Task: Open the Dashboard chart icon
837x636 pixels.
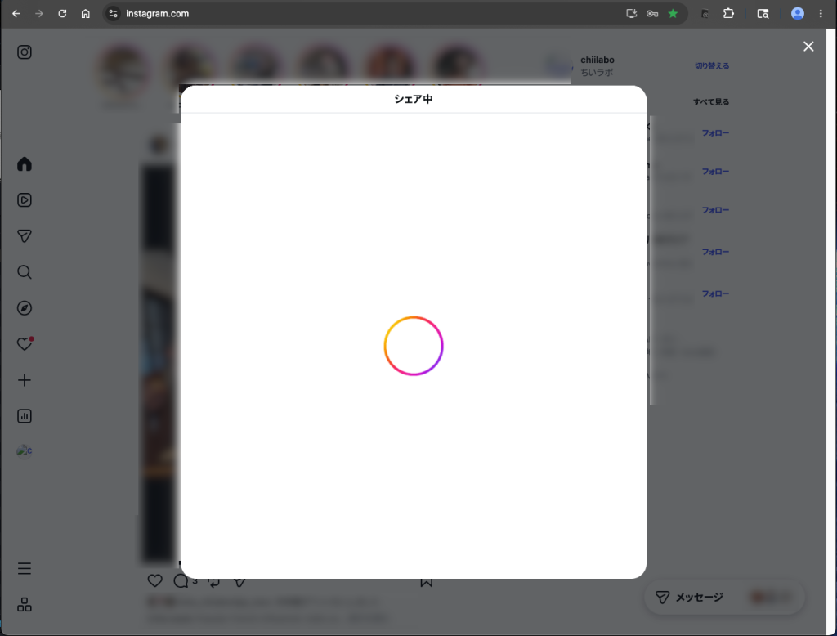Action: pyautogui.click(x=25, y=416)
